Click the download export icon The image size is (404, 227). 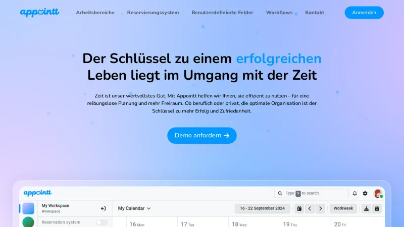click(367, 208)
